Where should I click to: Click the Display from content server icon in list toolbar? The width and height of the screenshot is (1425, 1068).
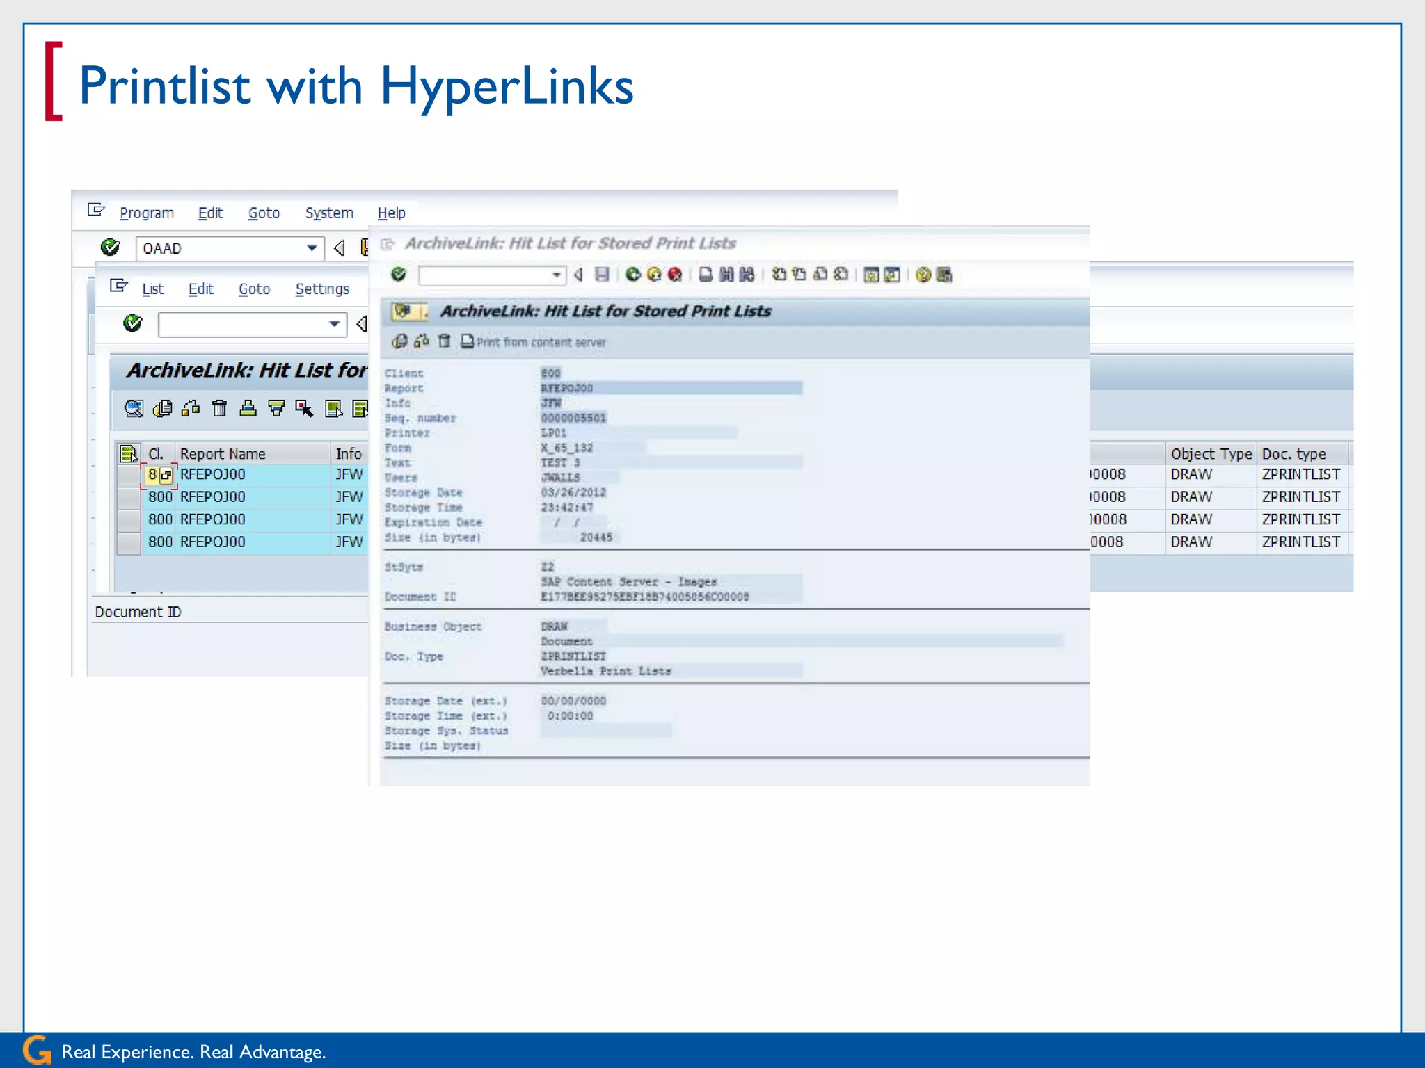coord(162,408)
